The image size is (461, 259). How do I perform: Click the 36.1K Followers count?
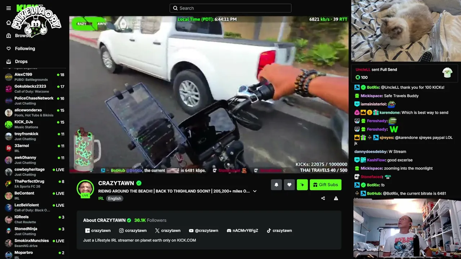click(150, 220)
